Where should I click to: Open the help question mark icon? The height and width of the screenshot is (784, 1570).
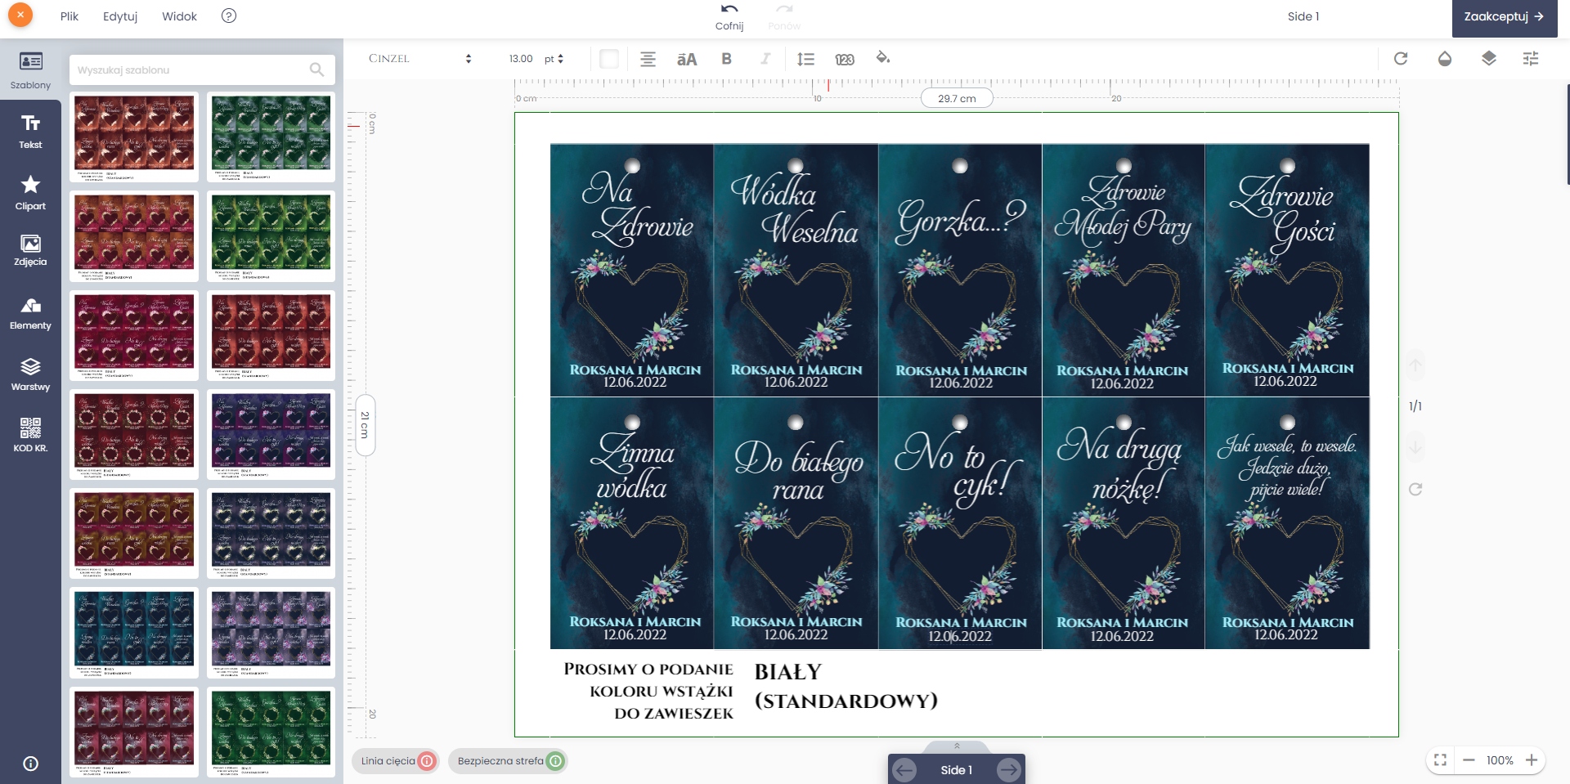pyautogui.click(x=229, y=16)
